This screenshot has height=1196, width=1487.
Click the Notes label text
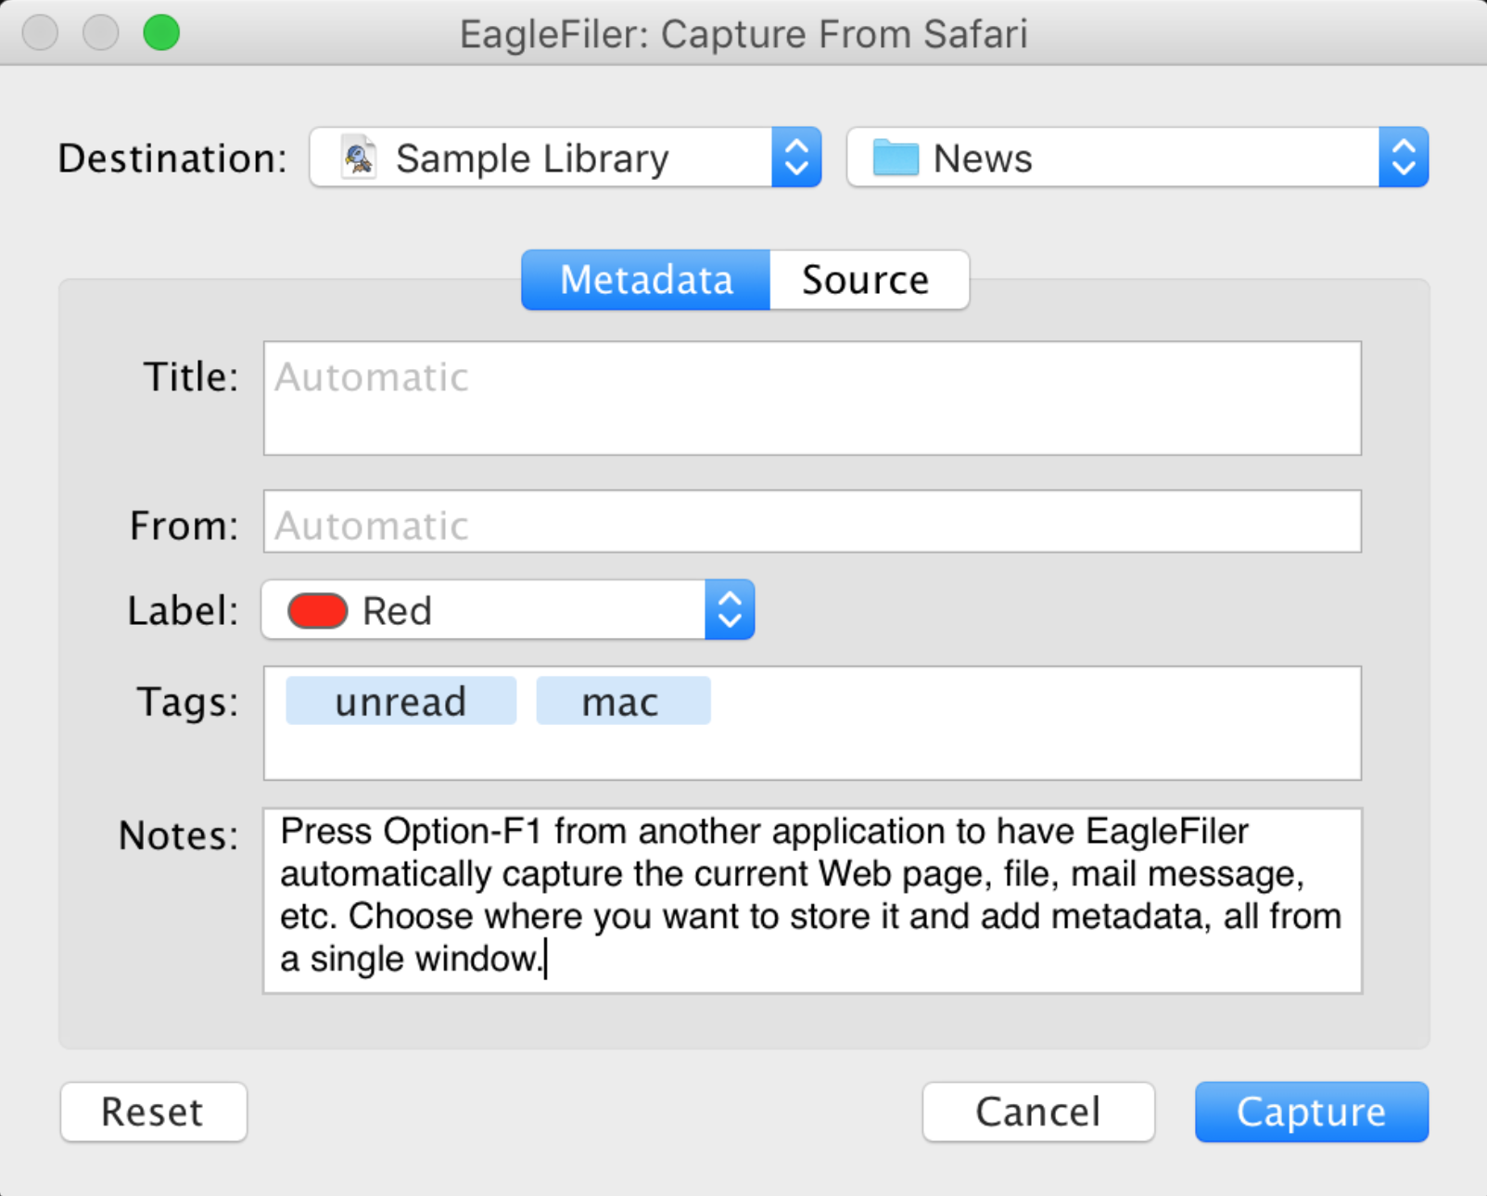point(178,835)
